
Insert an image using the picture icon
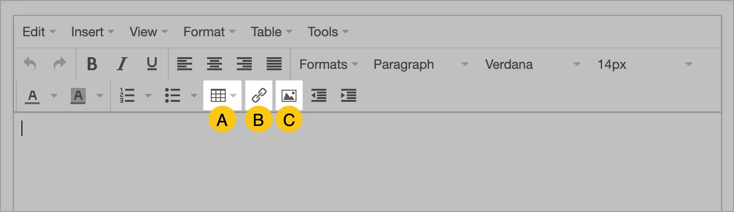[x=289, y=95]
